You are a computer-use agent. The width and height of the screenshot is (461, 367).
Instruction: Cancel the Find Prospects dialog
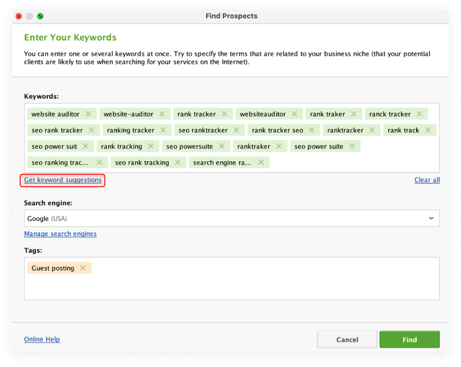pos(347,340)
